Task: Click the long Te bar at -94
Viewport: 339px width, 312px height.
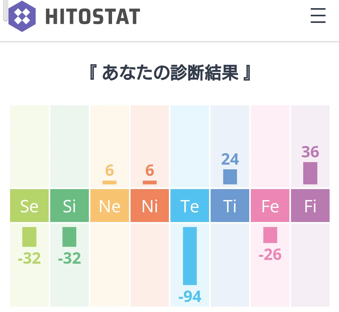Action: [x=190, y=256]
